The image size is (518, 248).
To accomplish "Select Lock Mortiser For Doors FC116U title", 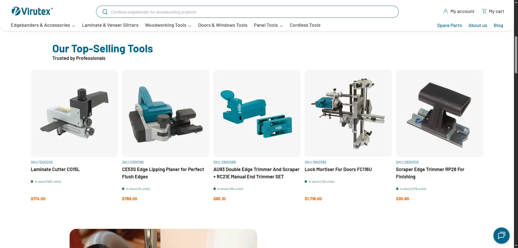I will (x=338, y=169).
